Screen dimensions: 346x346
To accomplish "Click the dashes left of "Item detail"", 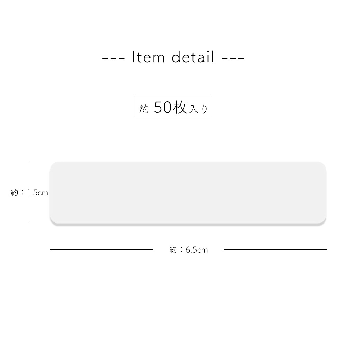I will (113, 58).
